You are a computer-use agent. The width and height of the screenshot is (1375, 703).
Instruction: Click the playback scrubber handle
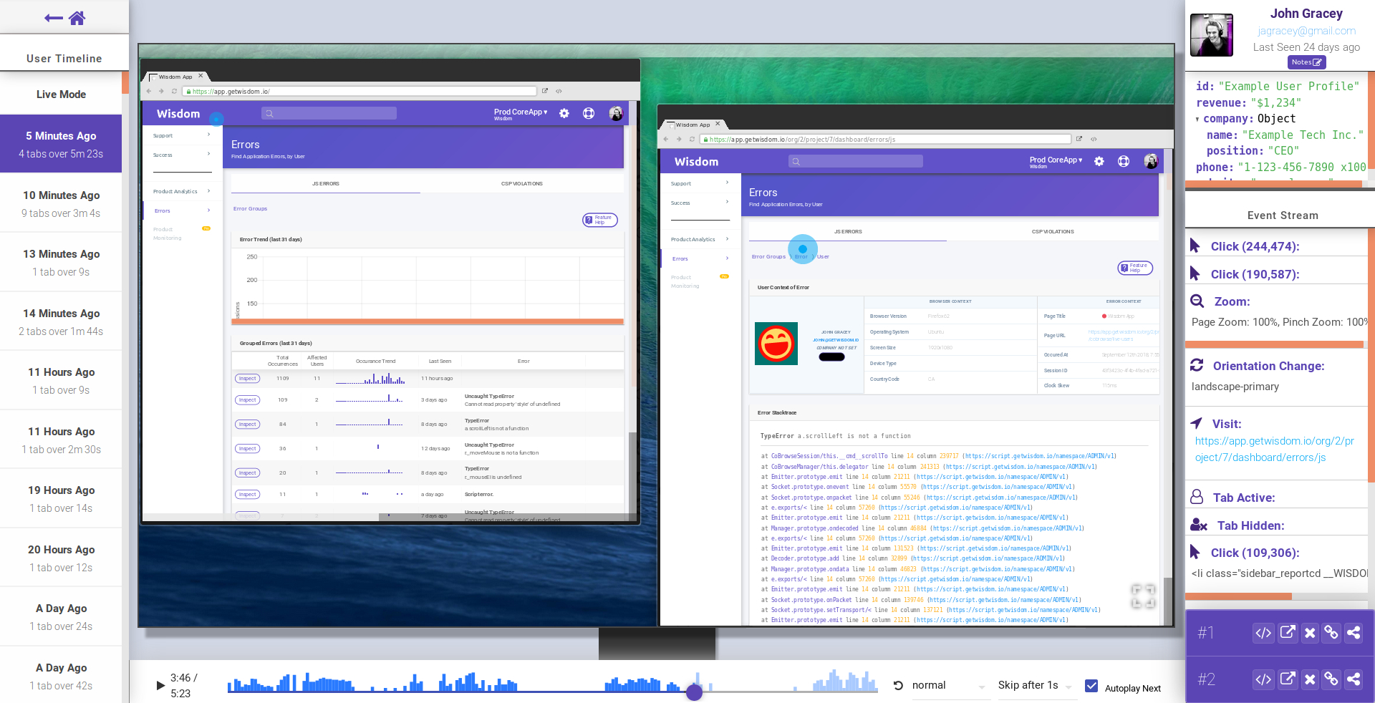[694, 692]
